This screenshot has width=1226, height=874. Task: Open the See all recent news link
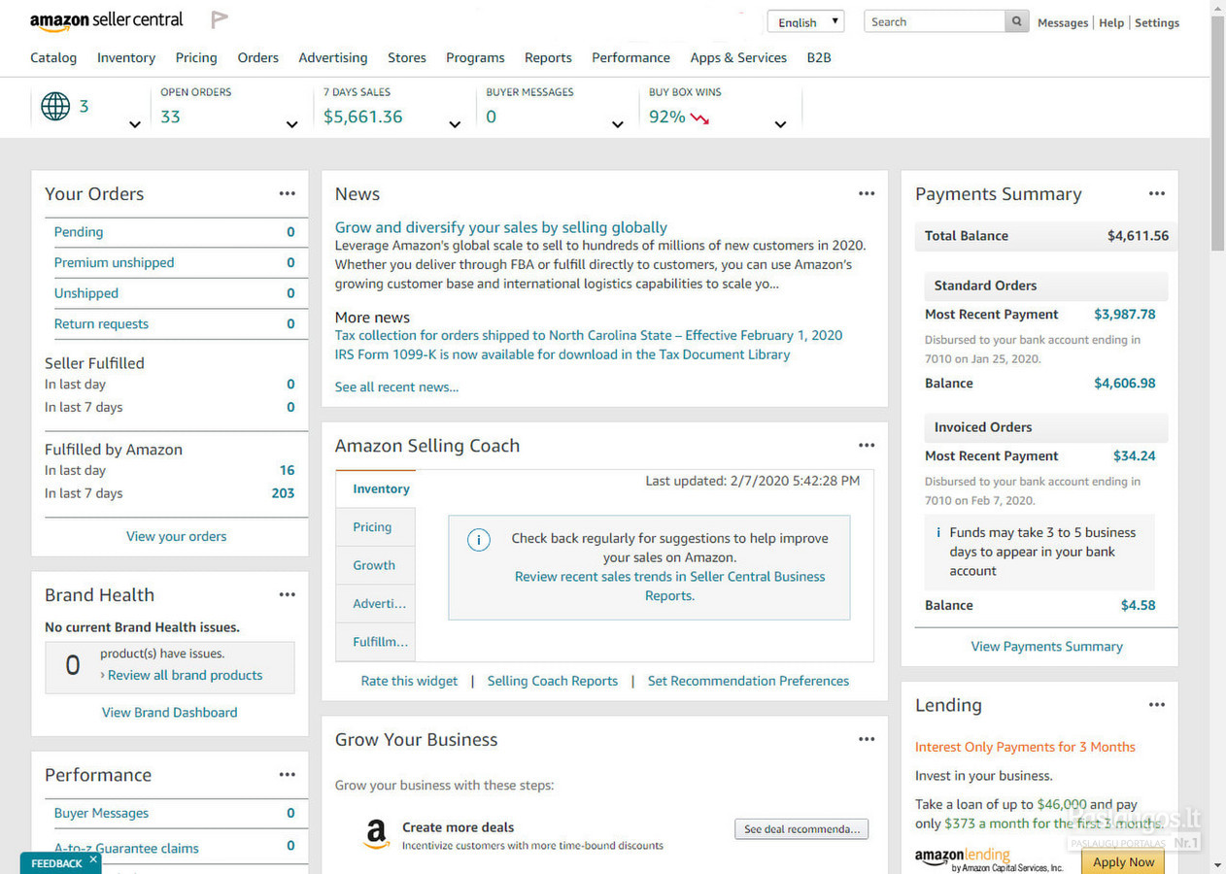[x=396, y=387]
